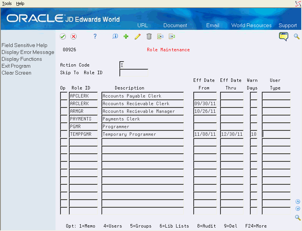302x231 pixels.
Task: Click the 12/30/11 Eff Date Thru
Action: tap(232, 134)
